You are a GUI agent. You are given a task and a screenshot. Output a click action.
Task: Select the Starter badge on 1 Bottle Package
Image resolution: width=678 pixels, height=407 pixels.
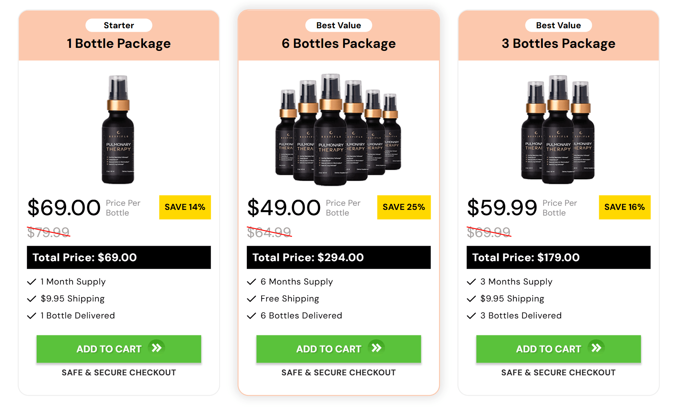[x=119, y=25]
